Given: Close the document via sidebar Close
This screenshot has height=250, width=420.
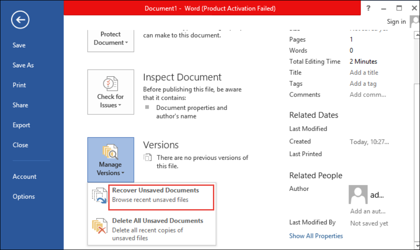Looking at the screenshot, I should tap(20, 145).
